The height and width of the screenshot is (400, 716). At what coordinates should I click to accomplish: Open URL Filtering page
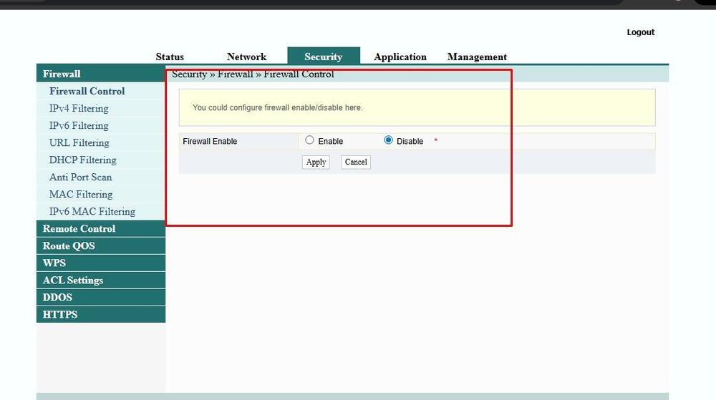click(x=79, y=143)
